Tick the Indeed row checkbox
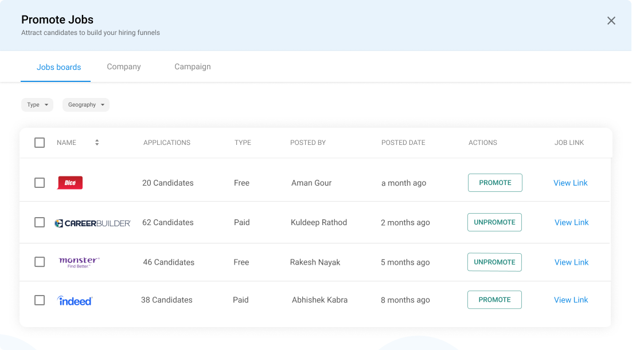The height and width of the screenshot is (350, 632). (40, 300)
